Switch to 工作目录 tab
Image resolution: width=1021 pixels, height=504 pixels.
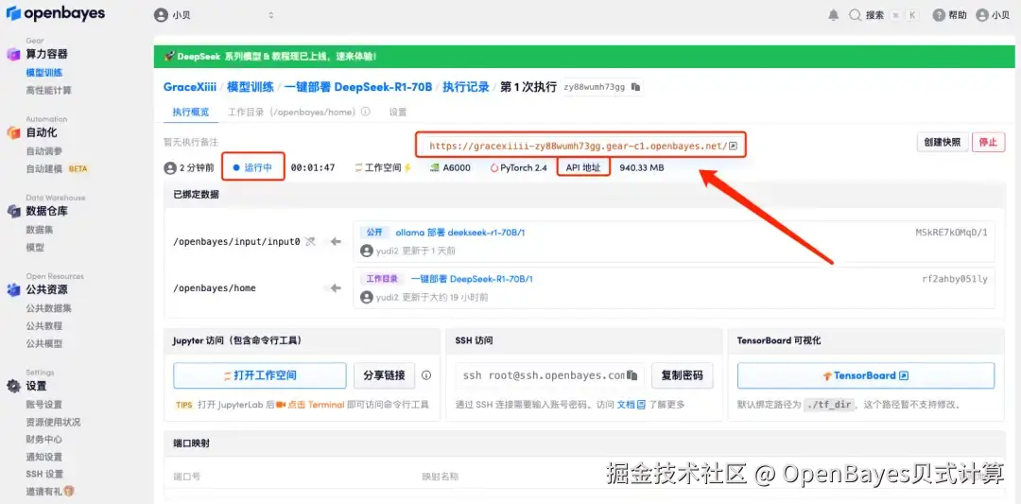292,112
